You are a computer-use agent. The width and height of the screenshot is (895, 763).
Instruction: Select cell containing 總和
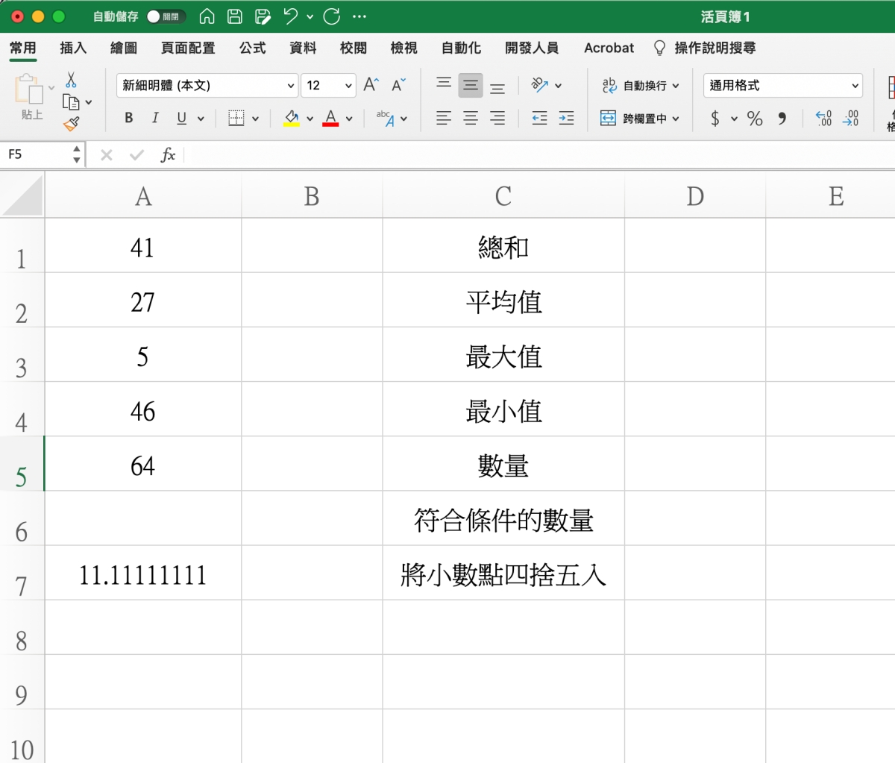[503, 245]
